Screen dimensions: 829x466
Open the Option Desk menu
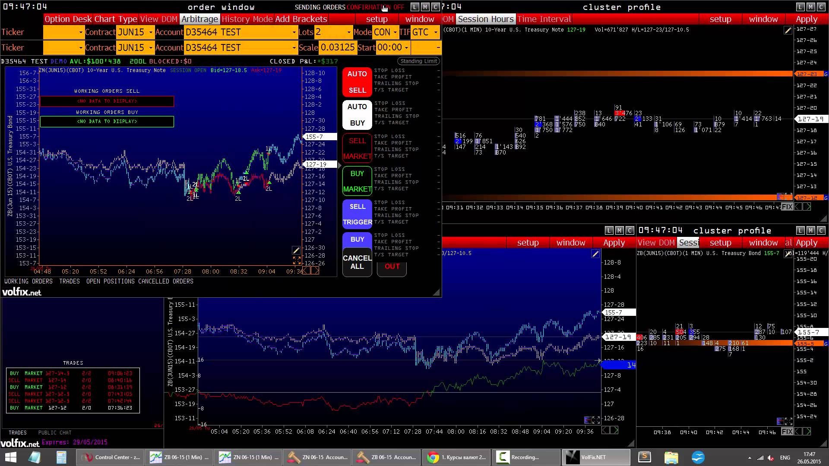tap(68, 19)
